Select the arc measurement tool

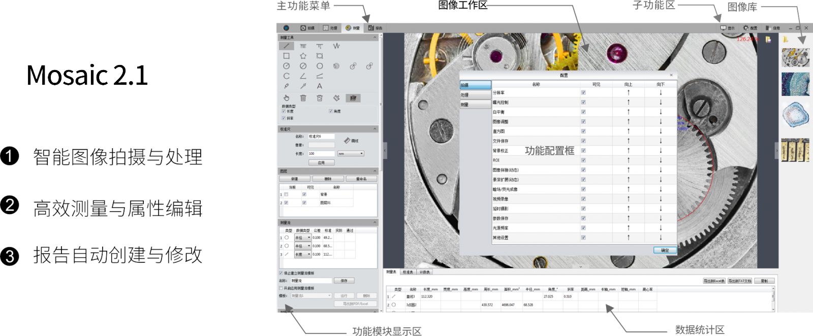point(287,76)
